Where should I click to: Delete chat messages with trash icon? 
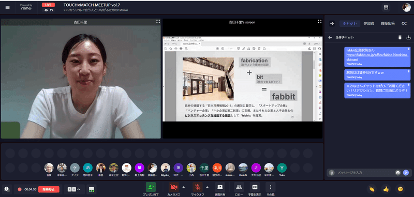coord(400,37)
